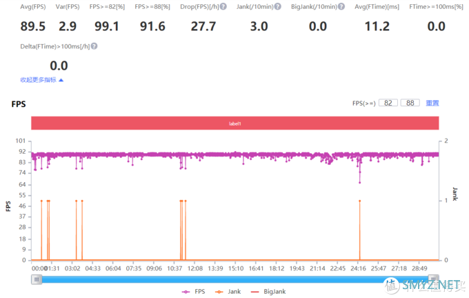Click the Avg(FTime)[ms] value 11.2
469x298 pixels.
coord(377,26)
